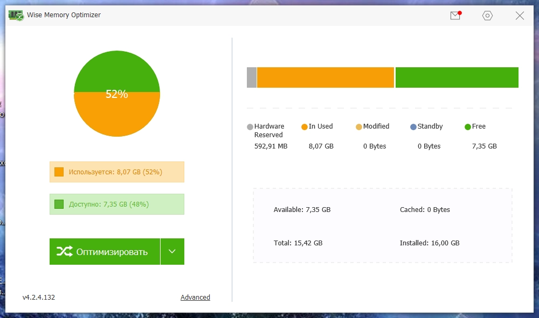Click the gray Hardware Reserved bar segment
The height and width of the screenshot is (318, 539).
[252, 77]
